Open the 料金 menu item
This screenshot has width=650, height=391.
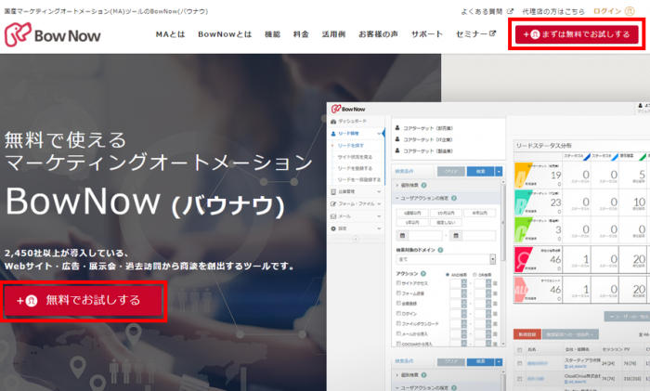[300, 34]
